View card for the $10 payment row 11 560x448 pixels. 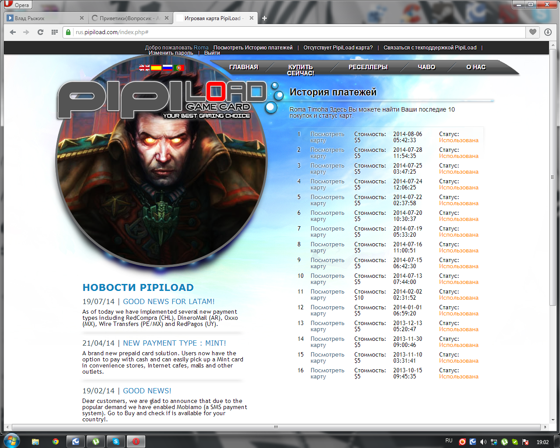(x=327, y=295)
